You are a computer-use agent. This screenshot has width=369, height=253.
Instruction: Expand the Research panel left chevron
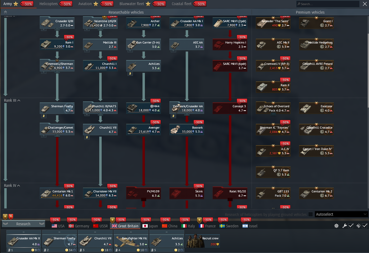[x=5, y=223]
